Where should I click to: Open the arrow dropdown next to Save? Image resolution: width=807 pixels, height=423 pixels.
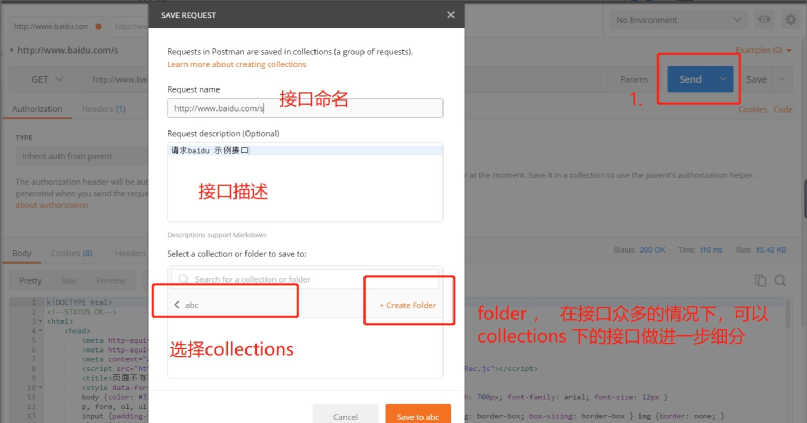(782, 79)
